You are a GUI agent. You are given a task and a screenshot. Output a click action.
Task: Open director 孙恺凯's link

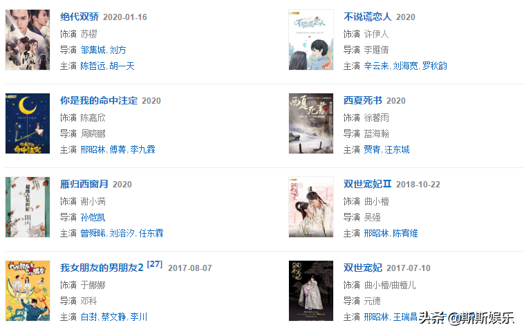click(93, 217)
